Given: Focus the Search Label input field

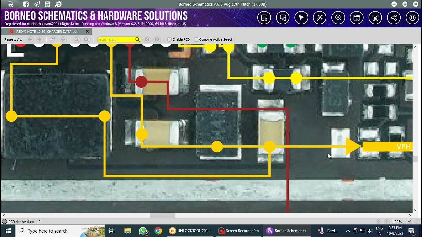Looking at the screenshot, I should 116,39.
